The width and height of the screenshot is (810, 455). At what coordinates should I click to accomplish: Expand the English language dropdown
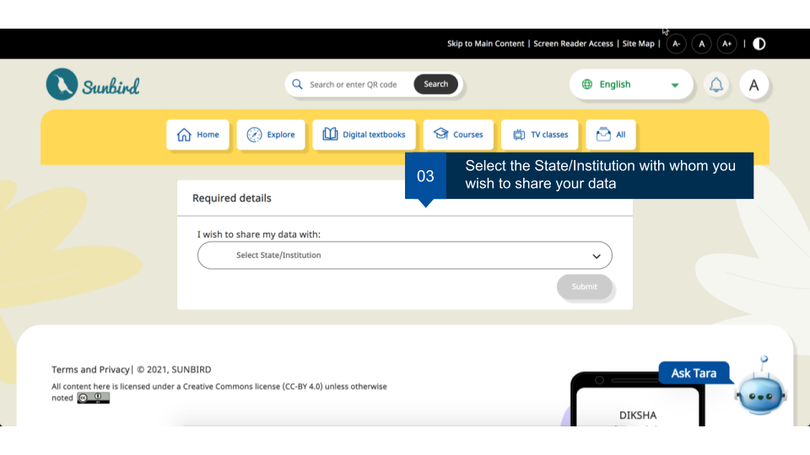click(631, 85)
